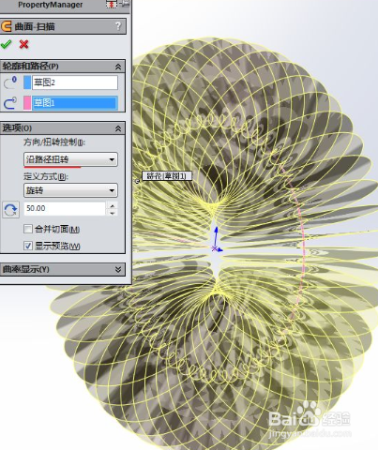Confirm the sweep with the green checkmark
This screenshot has width=378, height=450.
pos(6,44)
